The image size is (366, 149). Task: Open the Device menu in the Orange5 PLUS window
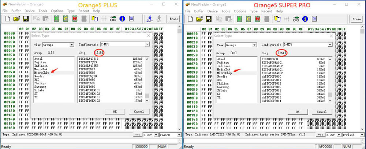[29, 11]
